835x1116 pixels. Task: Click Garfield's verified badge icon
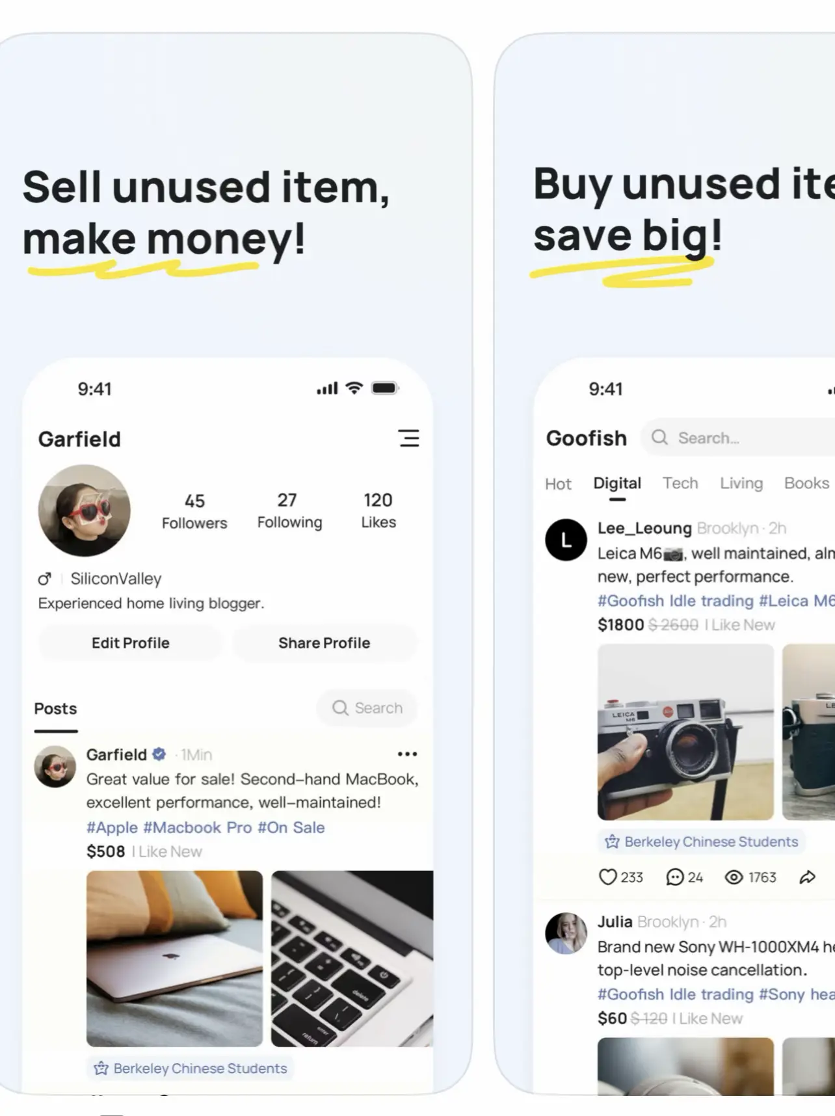159,754
